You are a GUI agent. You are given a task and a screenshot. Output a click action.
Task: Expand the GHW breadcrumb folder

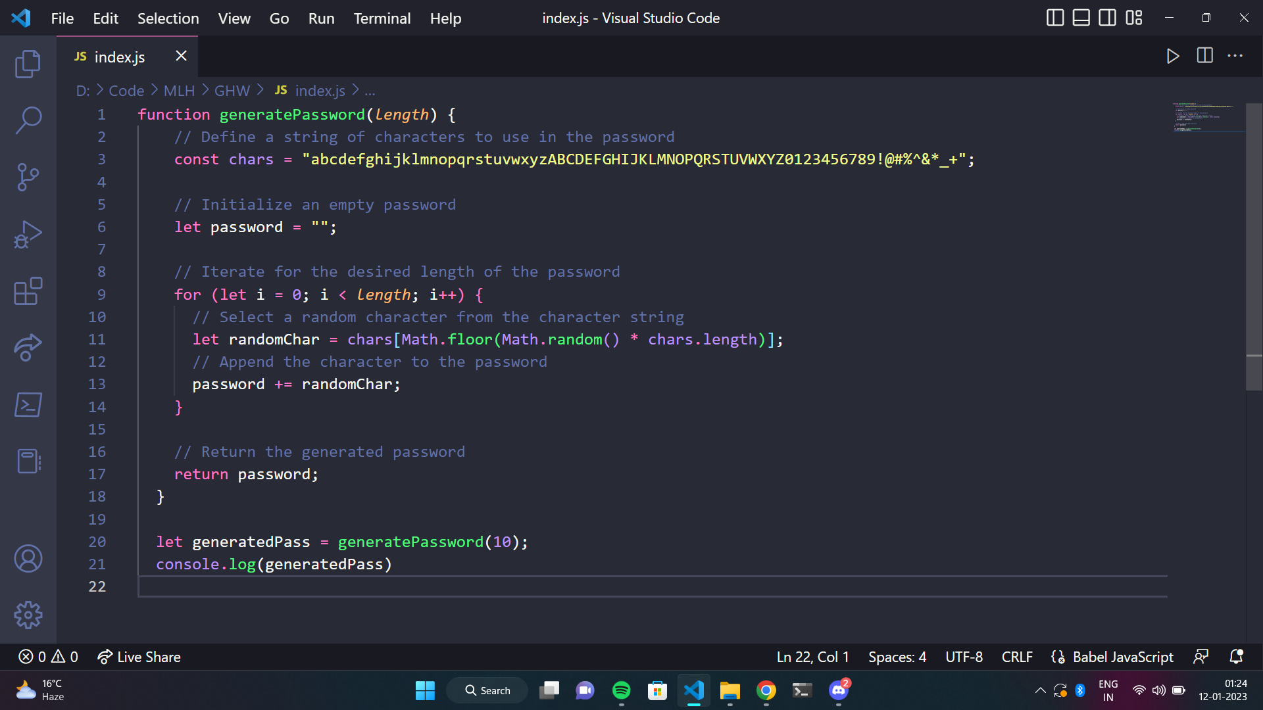[232, 91]
